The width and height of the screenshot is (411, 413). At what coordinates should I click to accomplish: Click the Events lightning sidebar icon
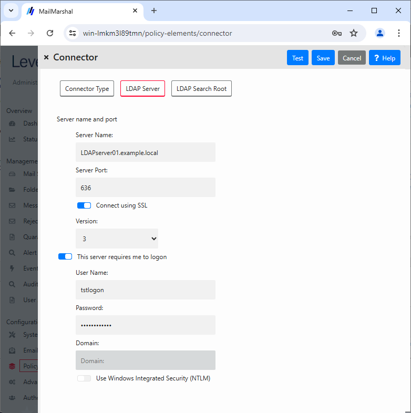(x=12, y=269)
